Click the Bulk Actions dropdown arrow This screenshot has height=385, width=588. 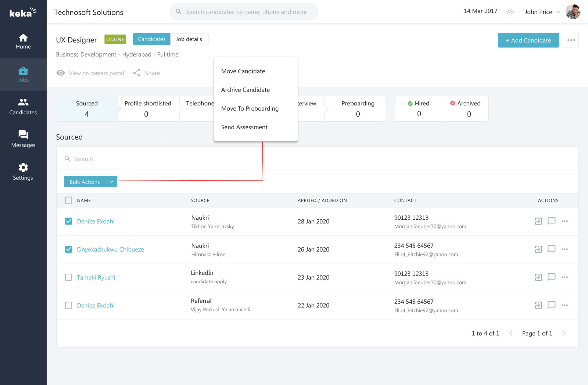tap(111, 181)
